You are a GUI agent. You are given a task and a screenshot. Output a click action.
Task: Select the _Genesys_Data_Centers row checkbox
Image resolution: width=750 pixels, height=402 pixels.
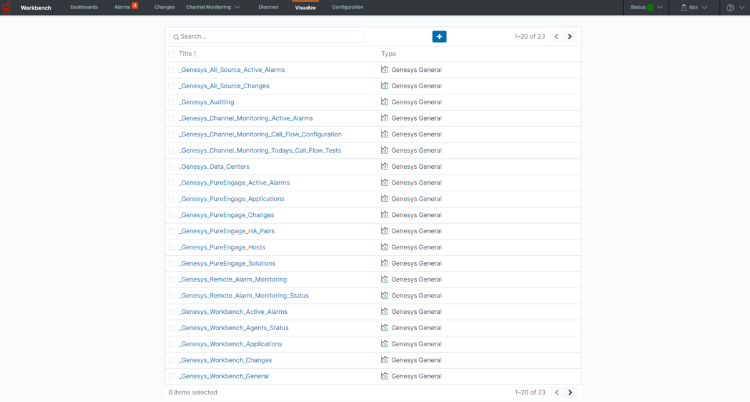tap(172, 167)
